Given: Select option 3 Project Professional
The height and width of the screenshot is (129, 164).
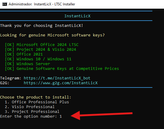Looking at the screenshot, I should pos(32,112).
